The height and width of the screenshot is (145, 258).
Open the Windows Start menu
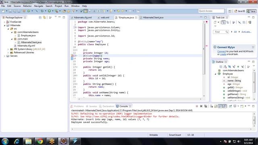pyautogui.click(x=5, y=141)
